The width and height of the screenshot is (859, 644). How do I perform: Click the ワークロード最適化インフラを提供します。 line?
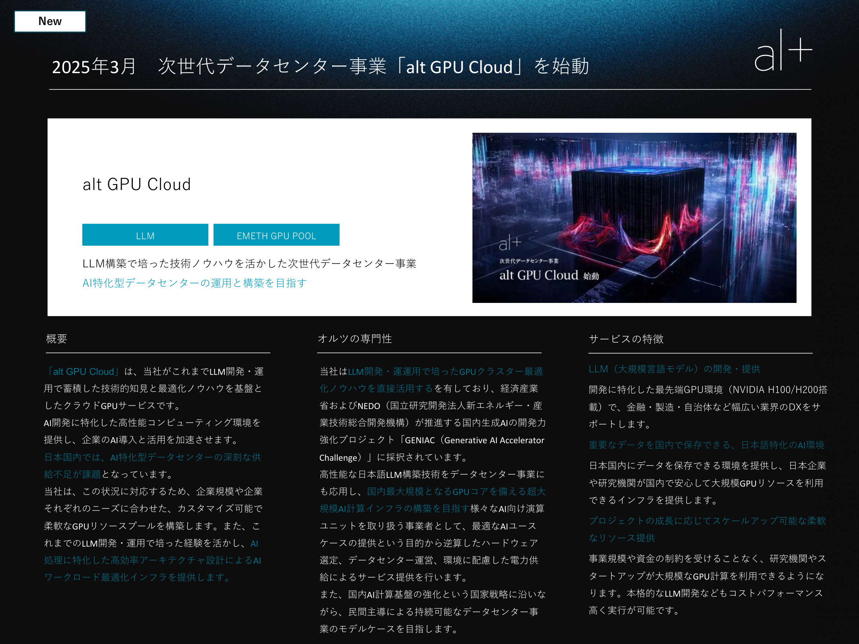[x=137, y=577]
